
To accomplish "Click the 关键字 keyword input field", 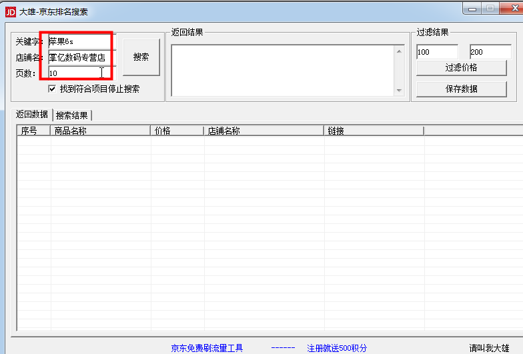I will (82, 41).
